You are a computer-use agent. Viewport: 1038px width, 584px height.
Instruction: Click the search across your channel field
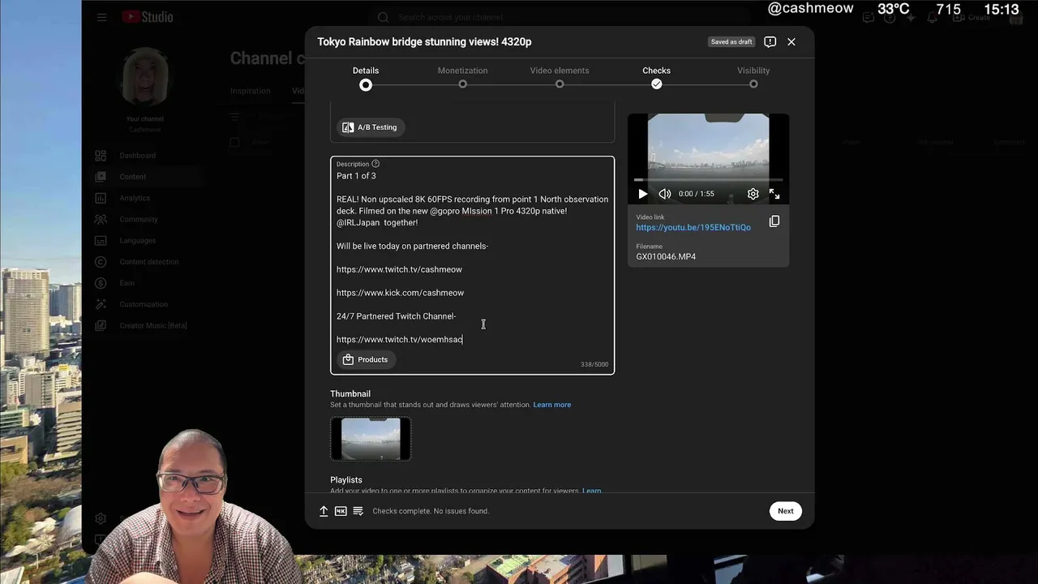pos(560,17)
